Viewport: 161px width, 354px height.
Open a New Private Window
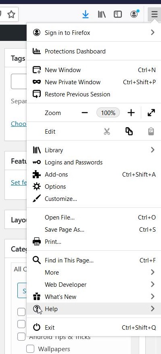(x=94, y=82)
